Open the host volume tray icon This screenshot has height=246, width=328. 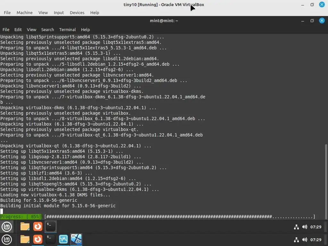[x=305, y=240]
